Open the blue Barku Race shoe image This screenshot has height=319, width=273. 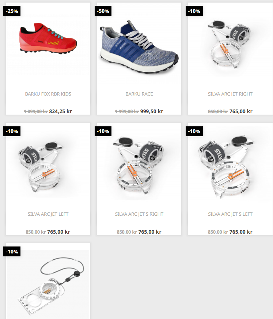pyautogui.click(x=139, y=47)
